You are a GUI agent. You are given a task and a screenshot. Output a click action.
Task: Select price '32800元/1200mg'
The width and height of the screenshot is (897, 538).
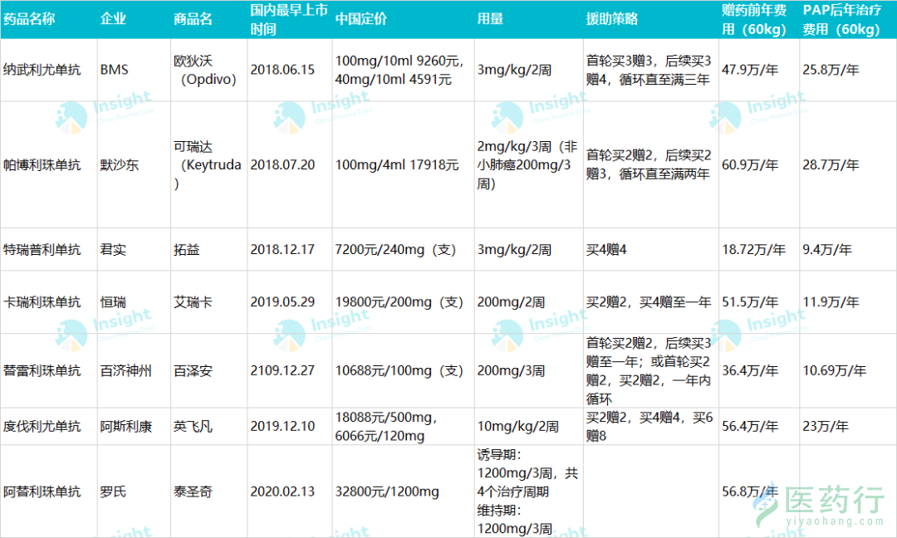pyautogui.click(x=387, y=492)
